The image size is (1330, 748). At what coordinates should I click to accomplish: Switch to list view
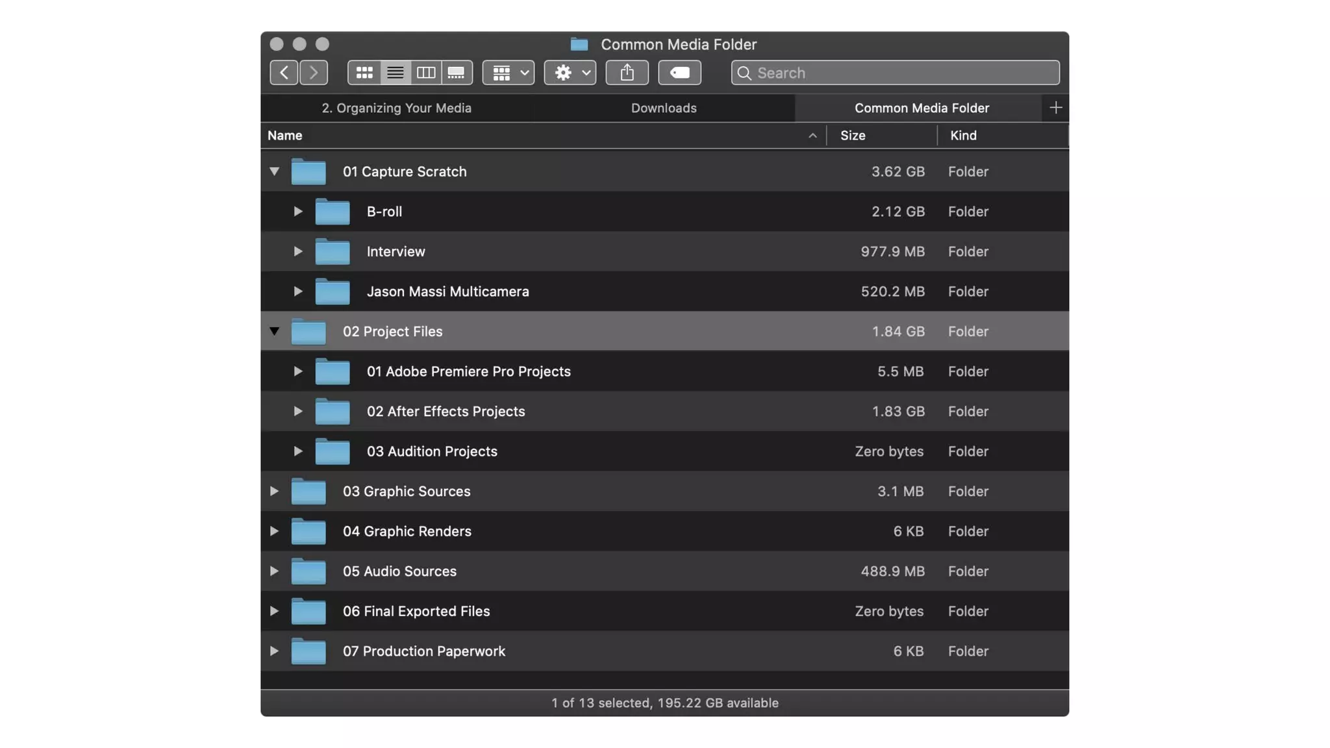[395, 73]
